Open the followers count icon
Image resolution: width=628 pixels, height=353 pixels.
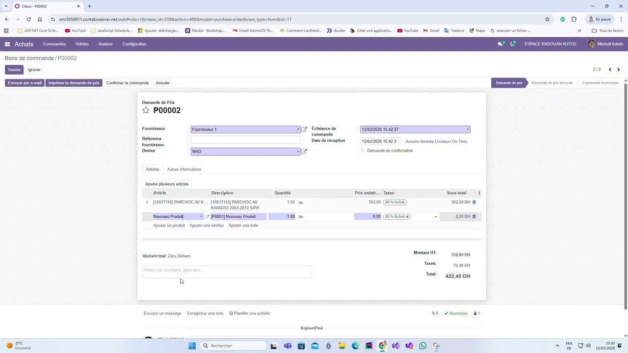[477, 313]
